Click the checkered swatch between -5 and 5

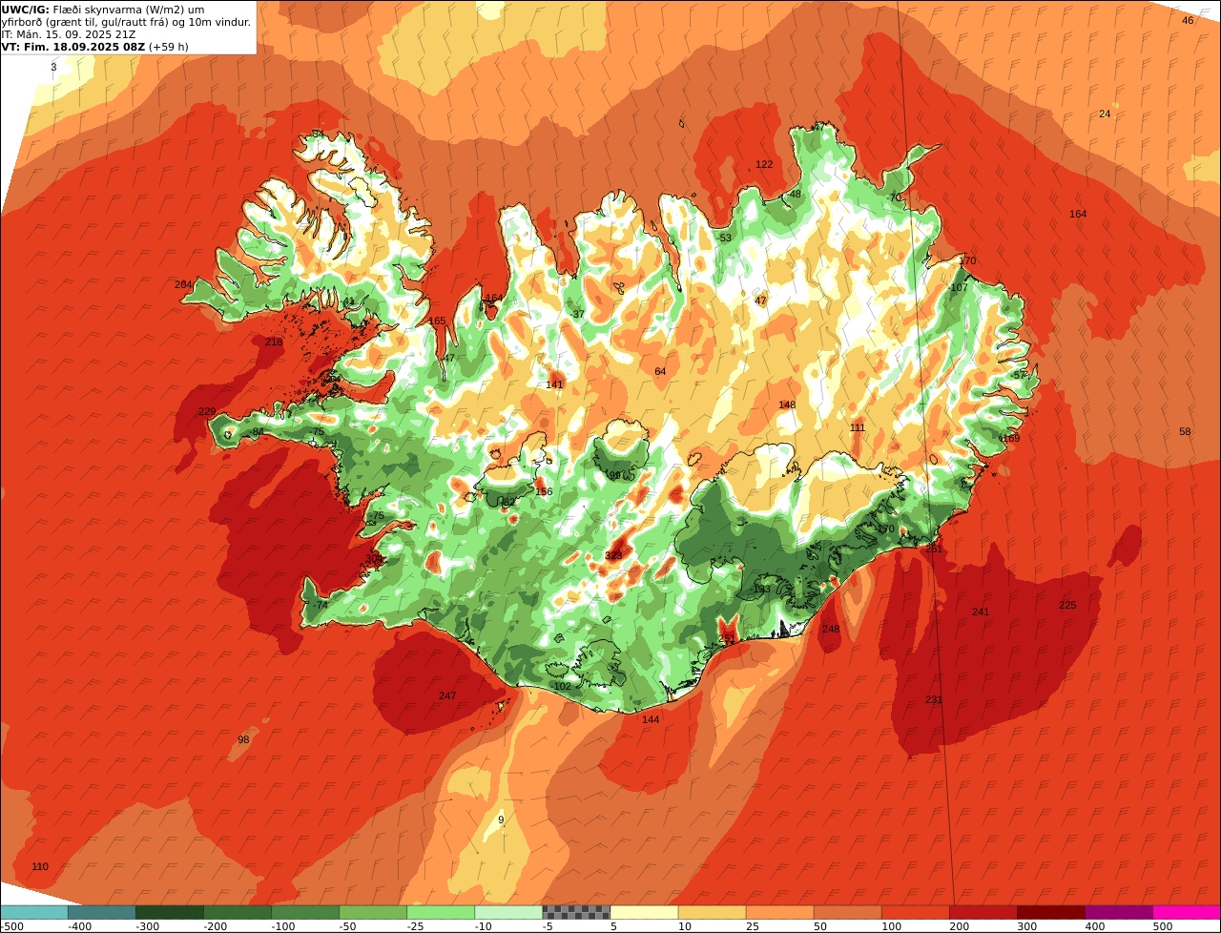click(576, 912)
